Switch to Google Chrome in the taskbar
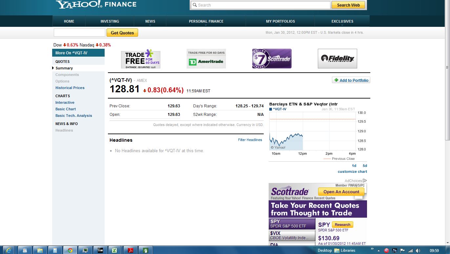Image resolution: width=450 pixels, height=254 pixels. (x=70, y=250)
